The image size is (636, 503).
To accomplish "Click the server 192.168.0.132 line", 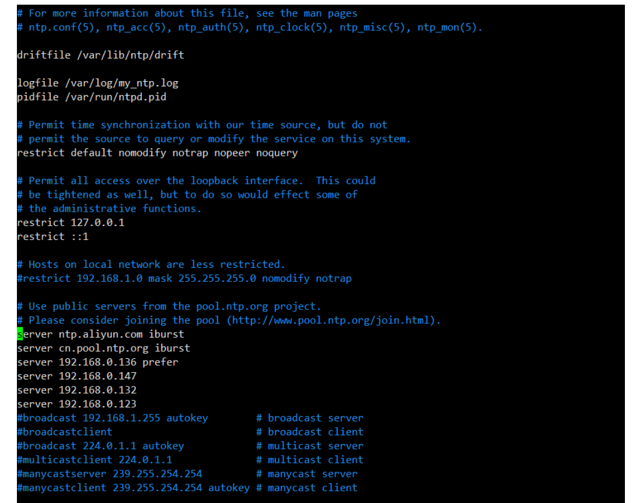I will (76, 390).
